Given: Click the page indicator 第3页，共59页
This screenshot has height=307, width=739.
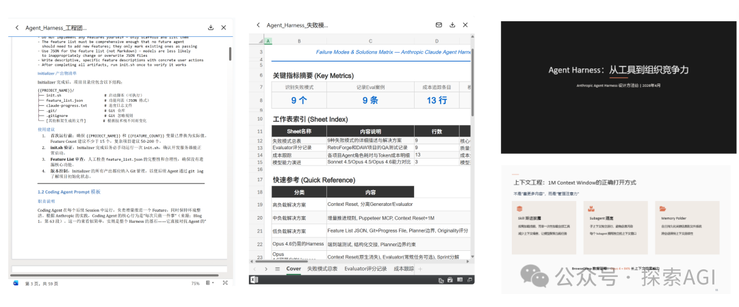Looking at the screenshot, I should (42, 284).
